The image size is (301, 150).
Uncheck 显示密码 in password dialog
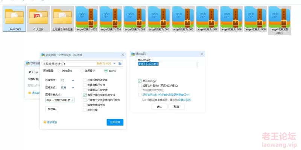point(140,81)
